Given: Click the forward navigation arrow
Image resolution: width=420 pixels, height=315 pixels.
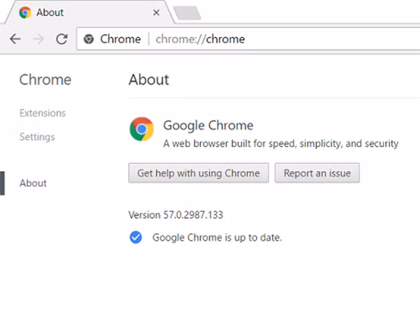Looking at the screenshot, I should point(39,39).
